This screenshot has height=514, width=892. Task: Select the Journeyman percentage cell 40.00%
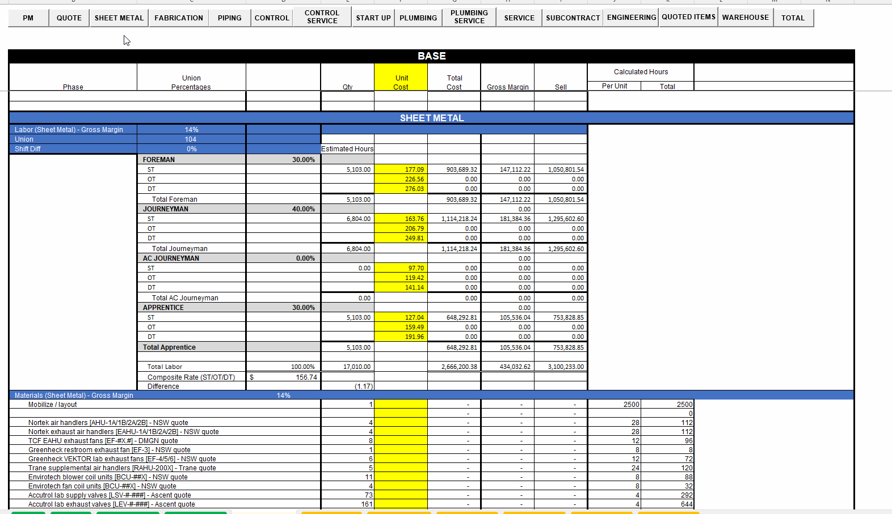pyautogui.click(x=283, y=209)
